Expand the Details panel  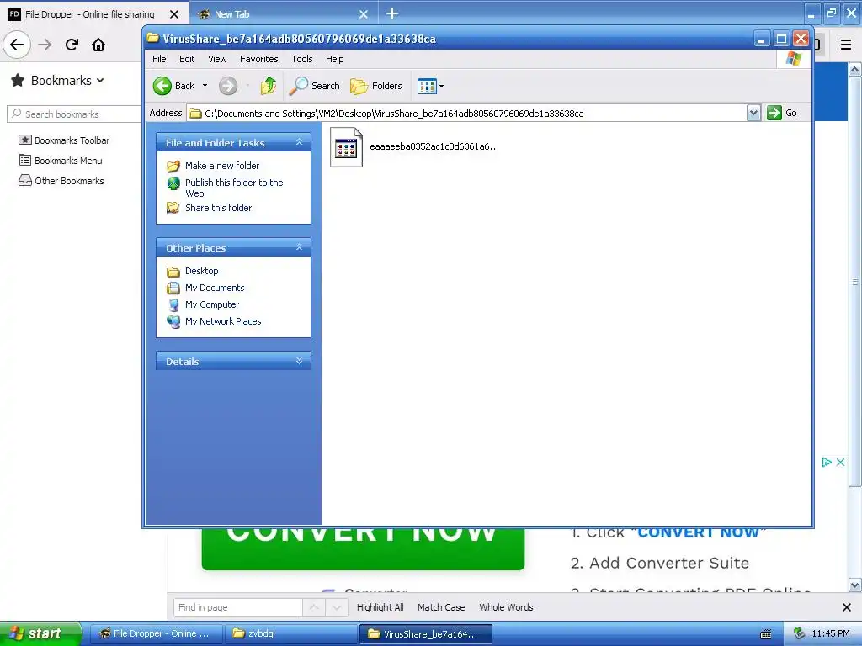[299, 361]
